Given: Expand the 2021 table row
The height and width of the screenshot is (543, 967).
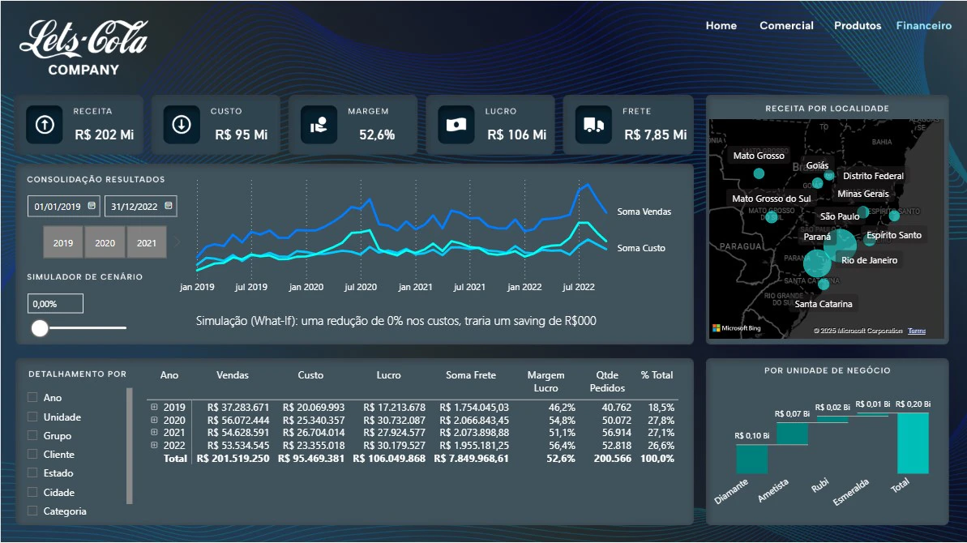Looking at the screenshot, I should (154, 432).
